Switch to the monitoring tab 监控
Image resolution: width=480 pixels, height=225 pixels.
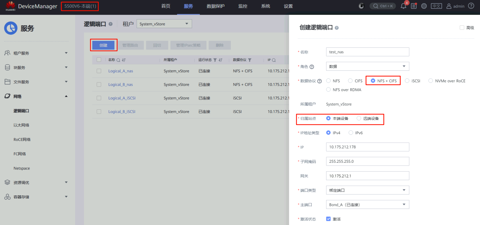click(x=243, y=6)
